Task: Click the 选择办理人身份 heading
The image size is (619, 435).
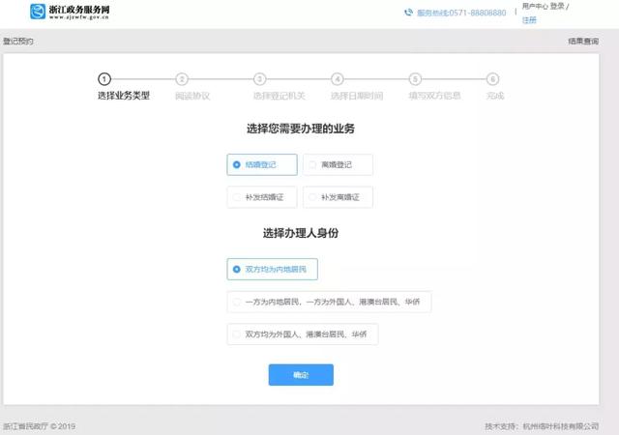Action: (301, 233)
